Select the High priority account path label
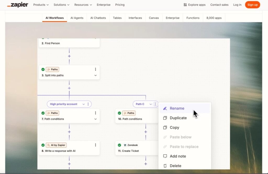 tap(64, 104)
